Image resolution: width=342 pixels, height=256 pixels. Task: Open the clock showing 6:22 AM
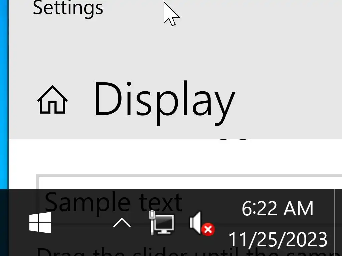278,208
